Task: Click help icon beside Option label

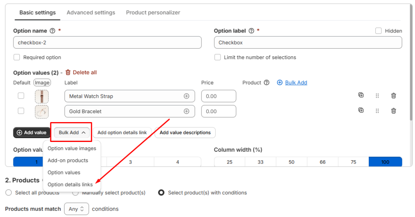Action: [251, 31]
